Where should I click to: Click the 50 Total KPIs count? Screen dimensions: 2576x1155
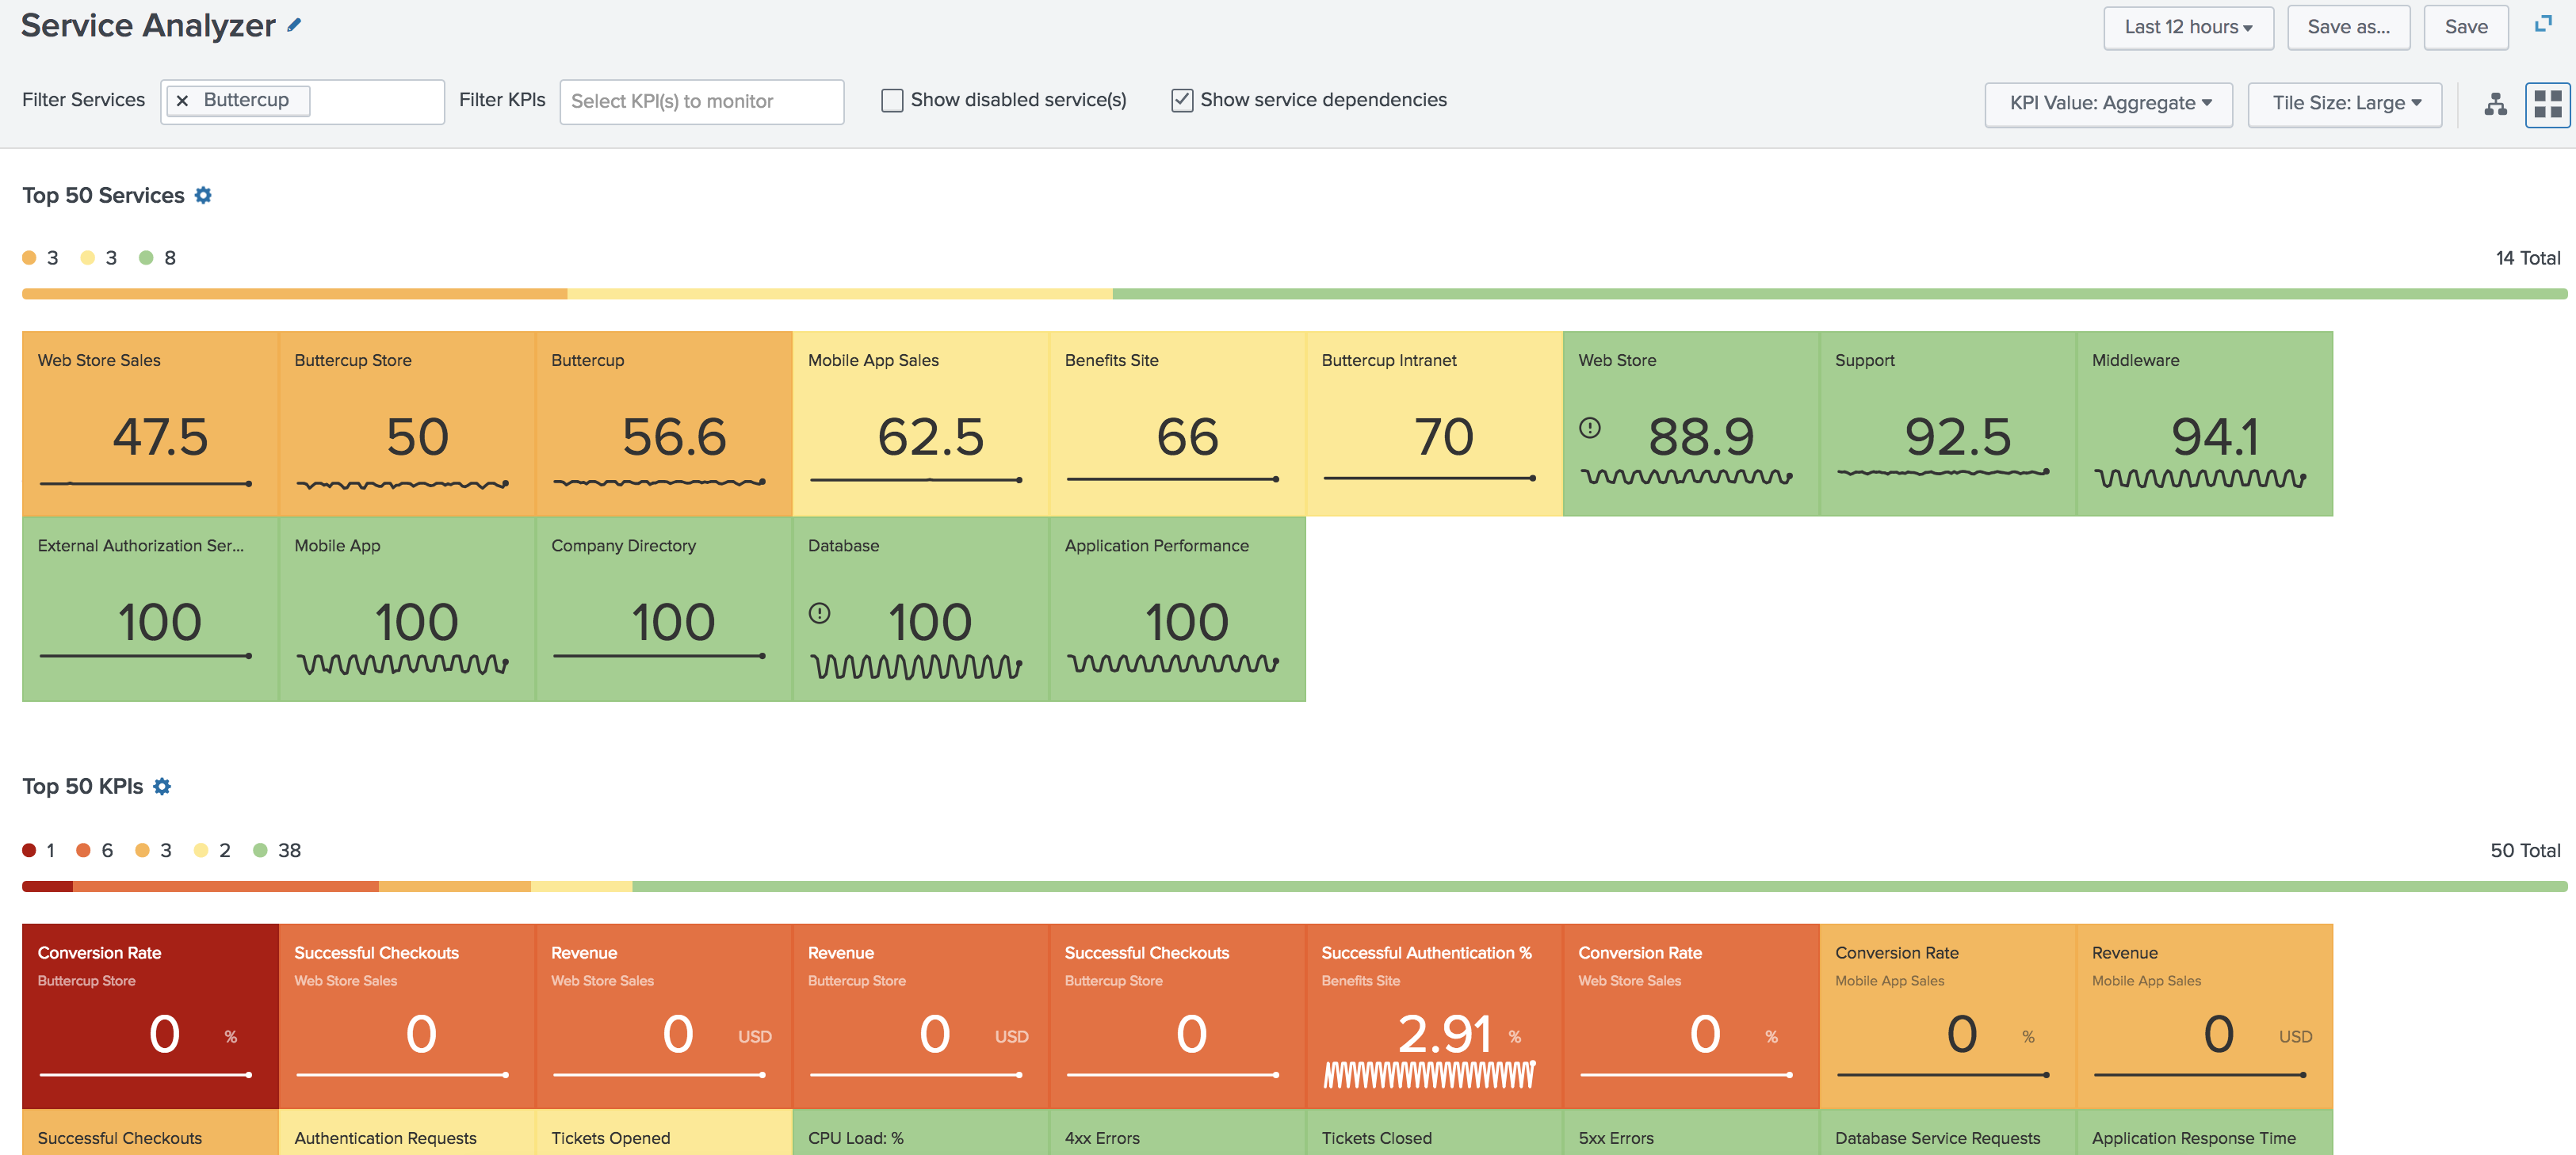2525,850
